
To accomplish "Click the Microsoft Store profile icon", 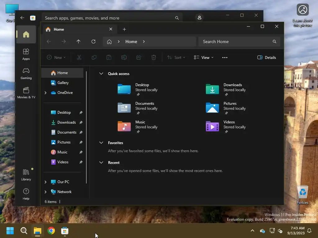I will click(199, 18).
